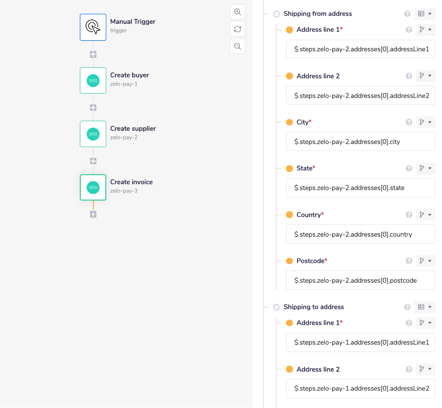442x408 pixels.
Task: Open type dropdown for Shipping from address
Action: (x=425, y=14)
